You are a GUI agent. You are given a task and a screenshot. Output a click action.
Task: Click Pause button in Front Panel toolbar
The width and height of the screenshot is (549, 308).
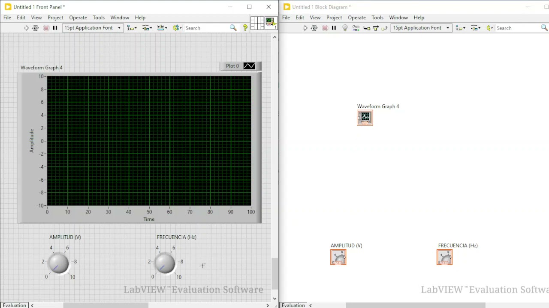click(x=55, y=28)
